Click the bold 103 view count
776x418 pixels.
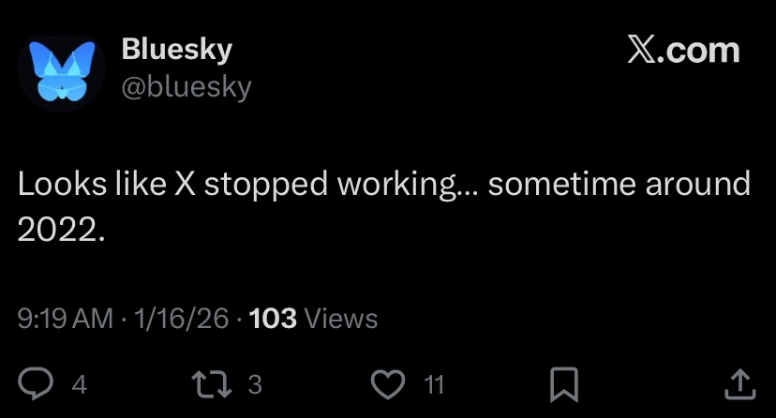coord(274,319)
